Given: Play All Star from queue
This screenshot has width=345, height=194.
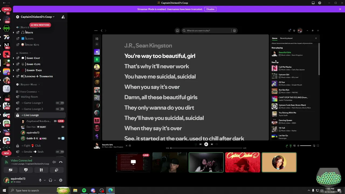Looking at the screenshot, I should (295, 84).
